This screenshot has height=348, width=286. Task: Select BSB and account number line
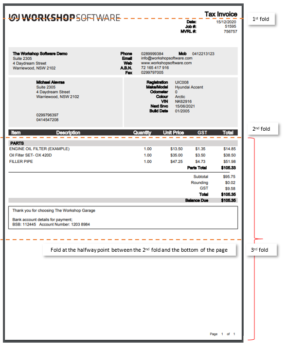pyautogui.click(x=51, y=225)
